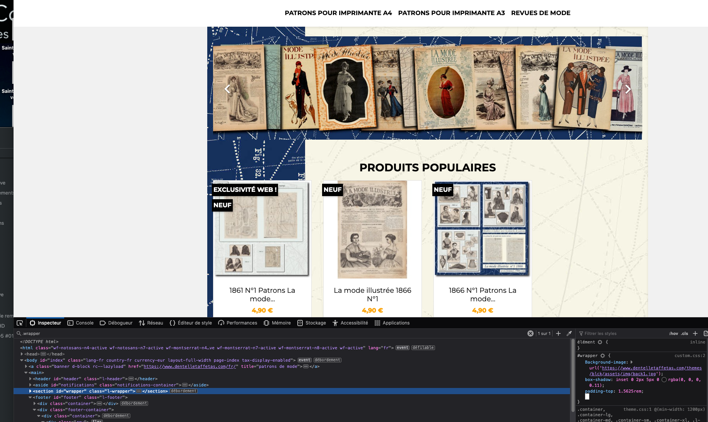The height and width of the screenshot is (422, 708).
Task: Select the '1 sur 1' search result counter
Action: pyautogui.click(x=544, y=333)
